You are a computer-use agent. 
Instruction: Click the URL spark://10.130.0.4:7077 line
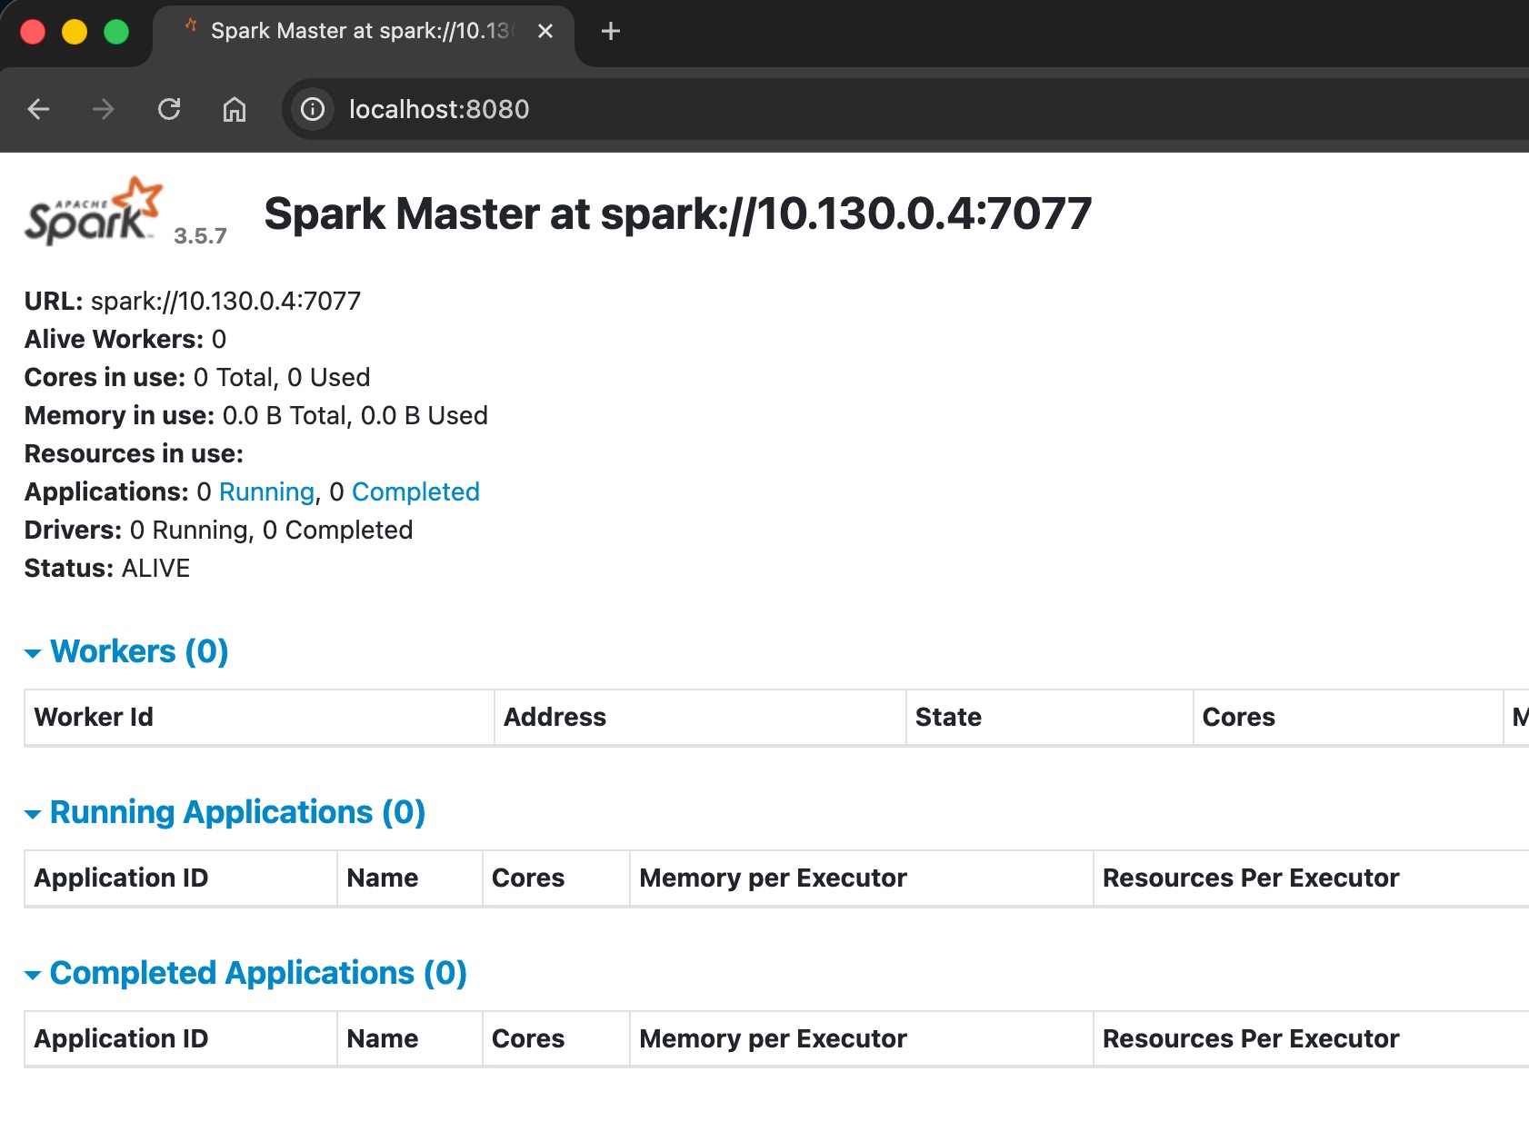[x=193, y=301]
